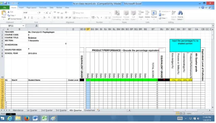Screen dimensions: 216x123
Task: Toggle Italic formatting
Action: click(28, 17)
